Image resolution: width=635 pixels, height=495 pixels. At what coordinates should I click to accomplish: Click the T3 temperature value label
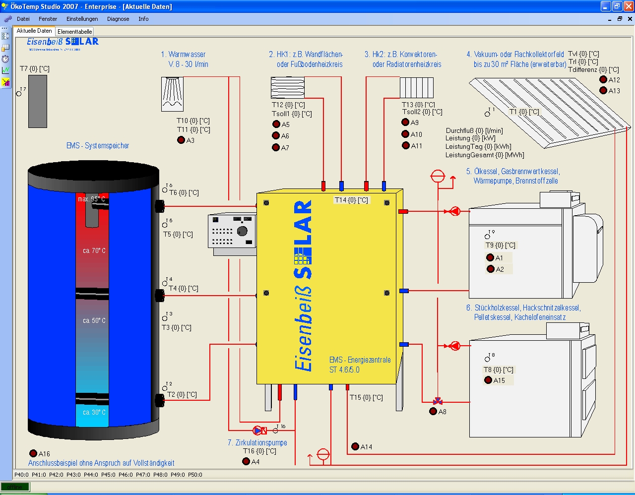pos(177,327)
